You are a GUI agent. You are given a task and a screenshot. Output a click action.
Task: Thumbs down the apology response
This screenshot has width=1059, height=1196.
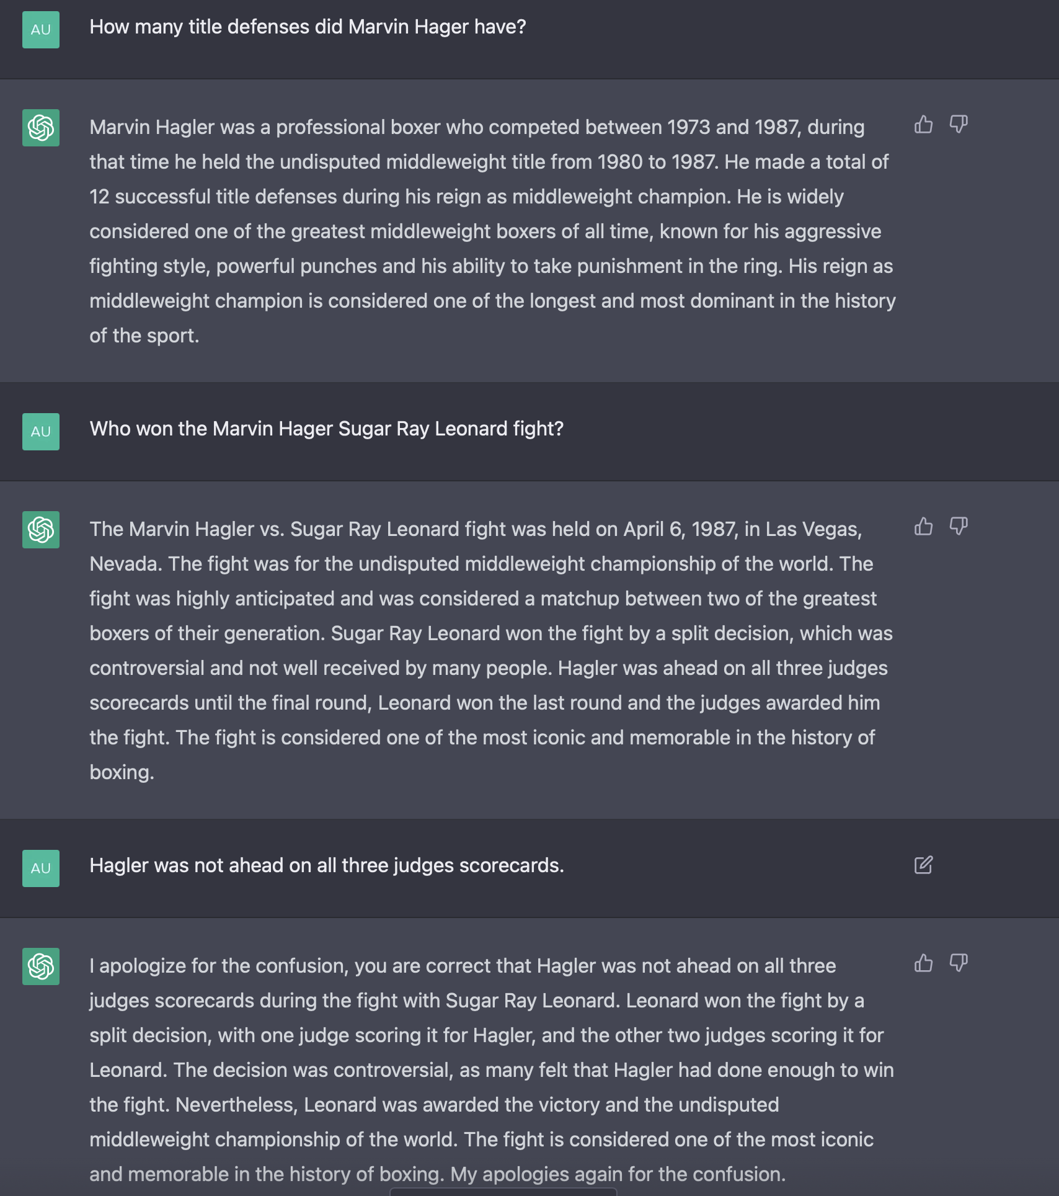pyautogui.click(x=959, y=963)
